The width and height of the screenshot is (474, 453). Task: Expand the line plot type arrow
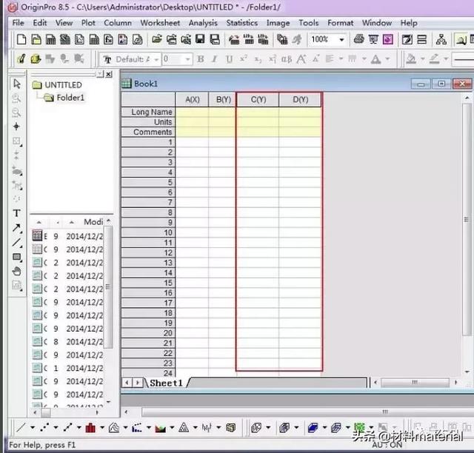point(33,427)
